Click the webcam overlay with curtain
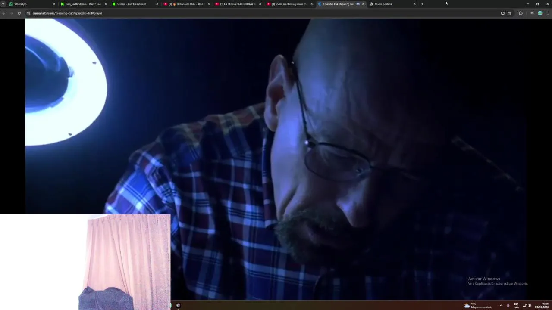The width and height of the screenshot is (552, 310). pos(85,262)
